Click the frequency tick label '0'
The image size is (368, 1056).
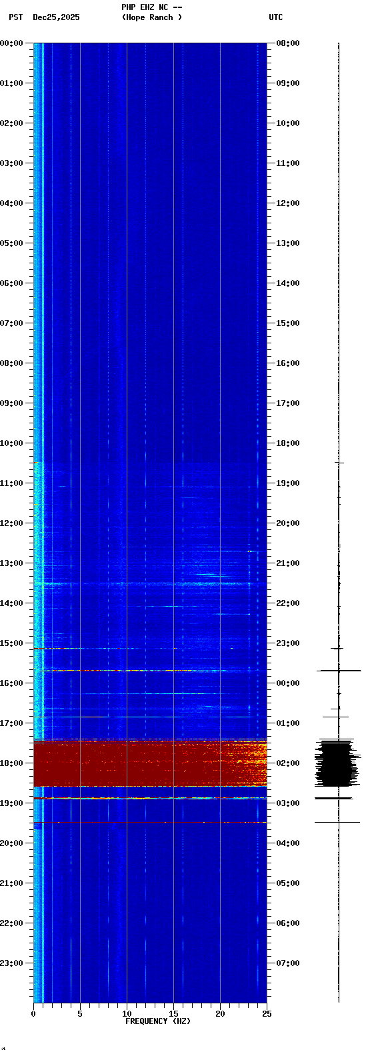click(x=33, y=1014)
